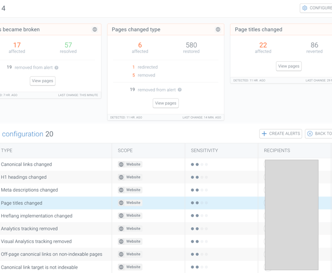Click the gear icon on Configure button
Image resolution: width=332 pixels, height=273 pixels.
305,8
